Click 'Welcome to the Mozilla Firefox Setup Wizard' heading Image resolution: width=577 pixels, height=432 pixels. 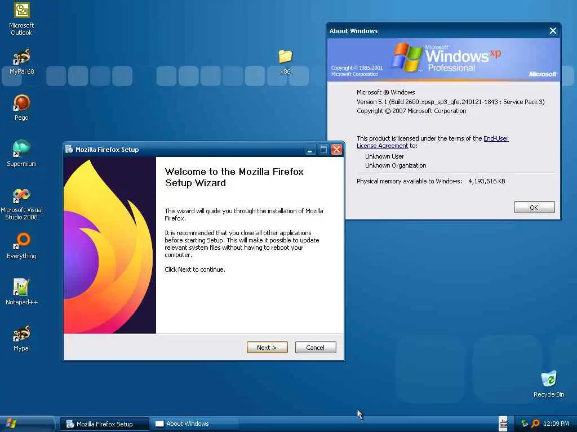pos(234,177)
